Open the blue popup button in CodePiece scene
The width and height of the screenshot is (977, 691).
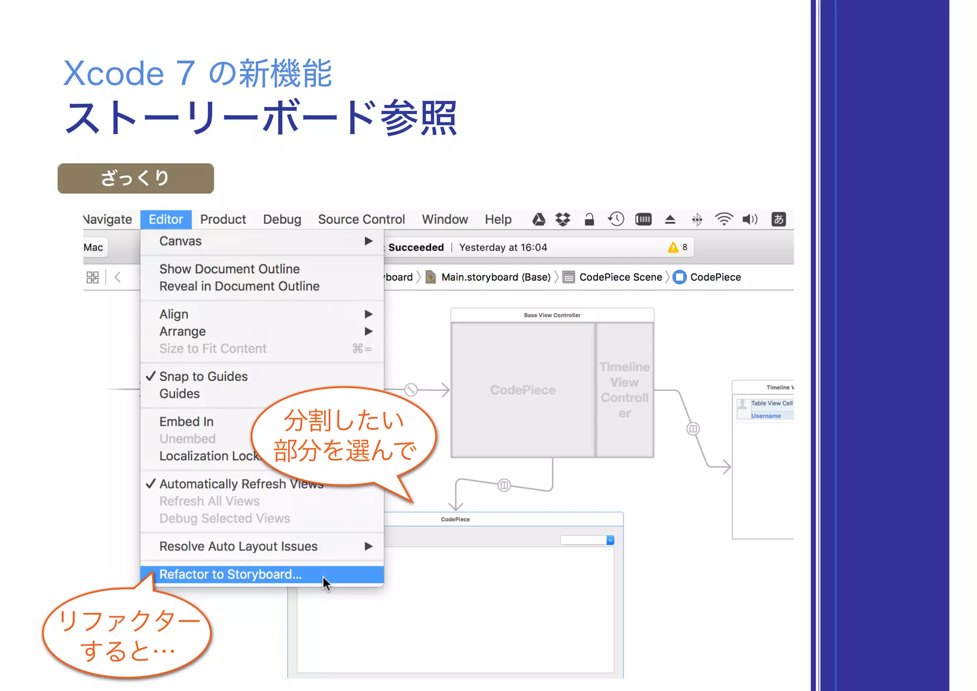pos(610,540)
